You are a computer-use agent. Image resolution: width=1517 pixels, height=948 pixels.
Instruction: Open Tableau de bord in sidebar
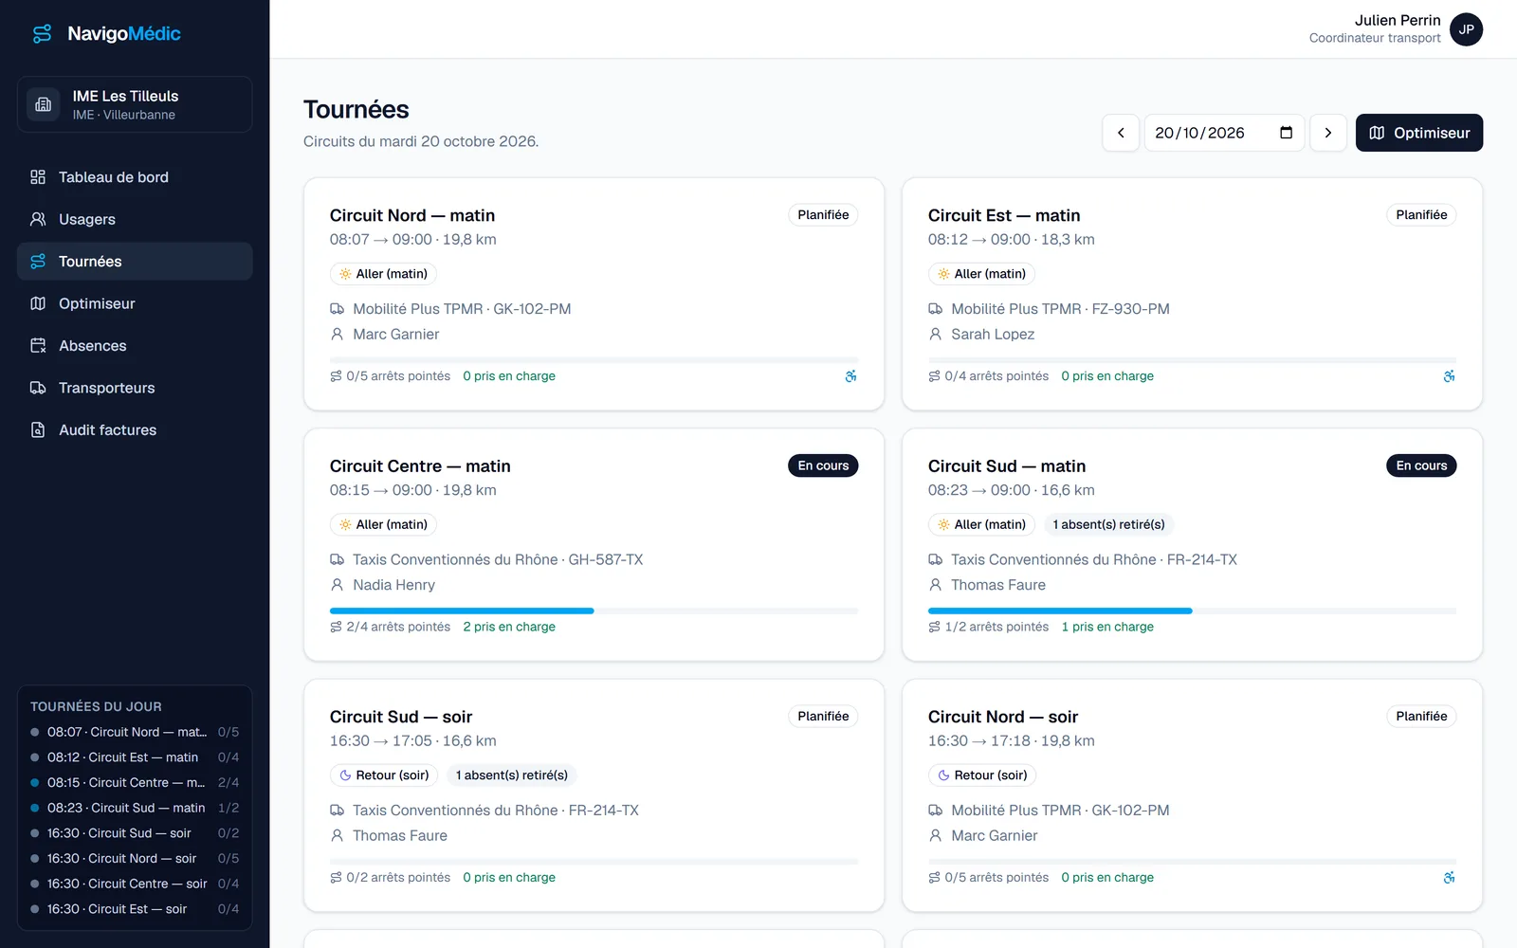pos(135,177)
